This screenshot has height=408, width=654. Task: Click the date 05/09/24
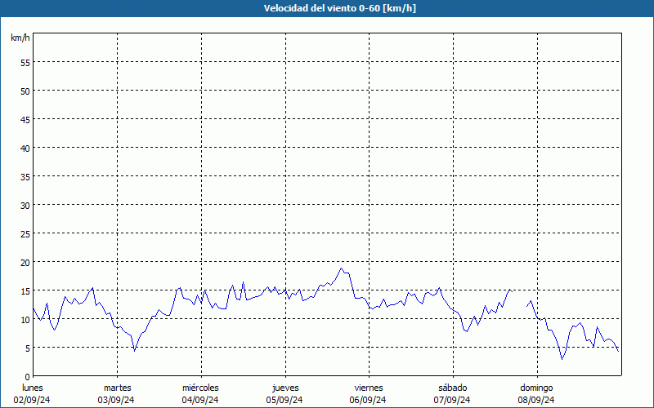tap(284, 400)
